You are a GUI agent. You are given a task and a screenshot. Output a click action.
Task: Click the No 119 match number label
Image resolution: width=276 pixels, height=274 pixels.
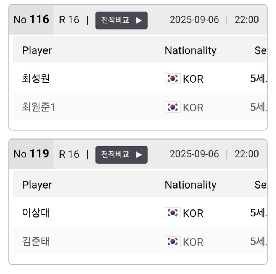(31, 154)
